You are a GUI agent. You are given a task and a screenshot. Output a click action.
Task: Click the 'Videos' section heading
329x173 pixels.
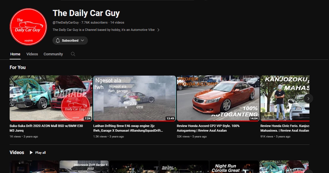click(17, 152)
